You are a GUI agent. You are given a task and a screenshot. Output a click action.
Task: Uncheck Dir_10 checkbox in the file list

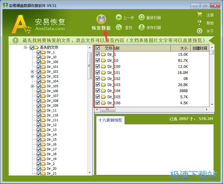pyautogui.click(x=98, y=60)
